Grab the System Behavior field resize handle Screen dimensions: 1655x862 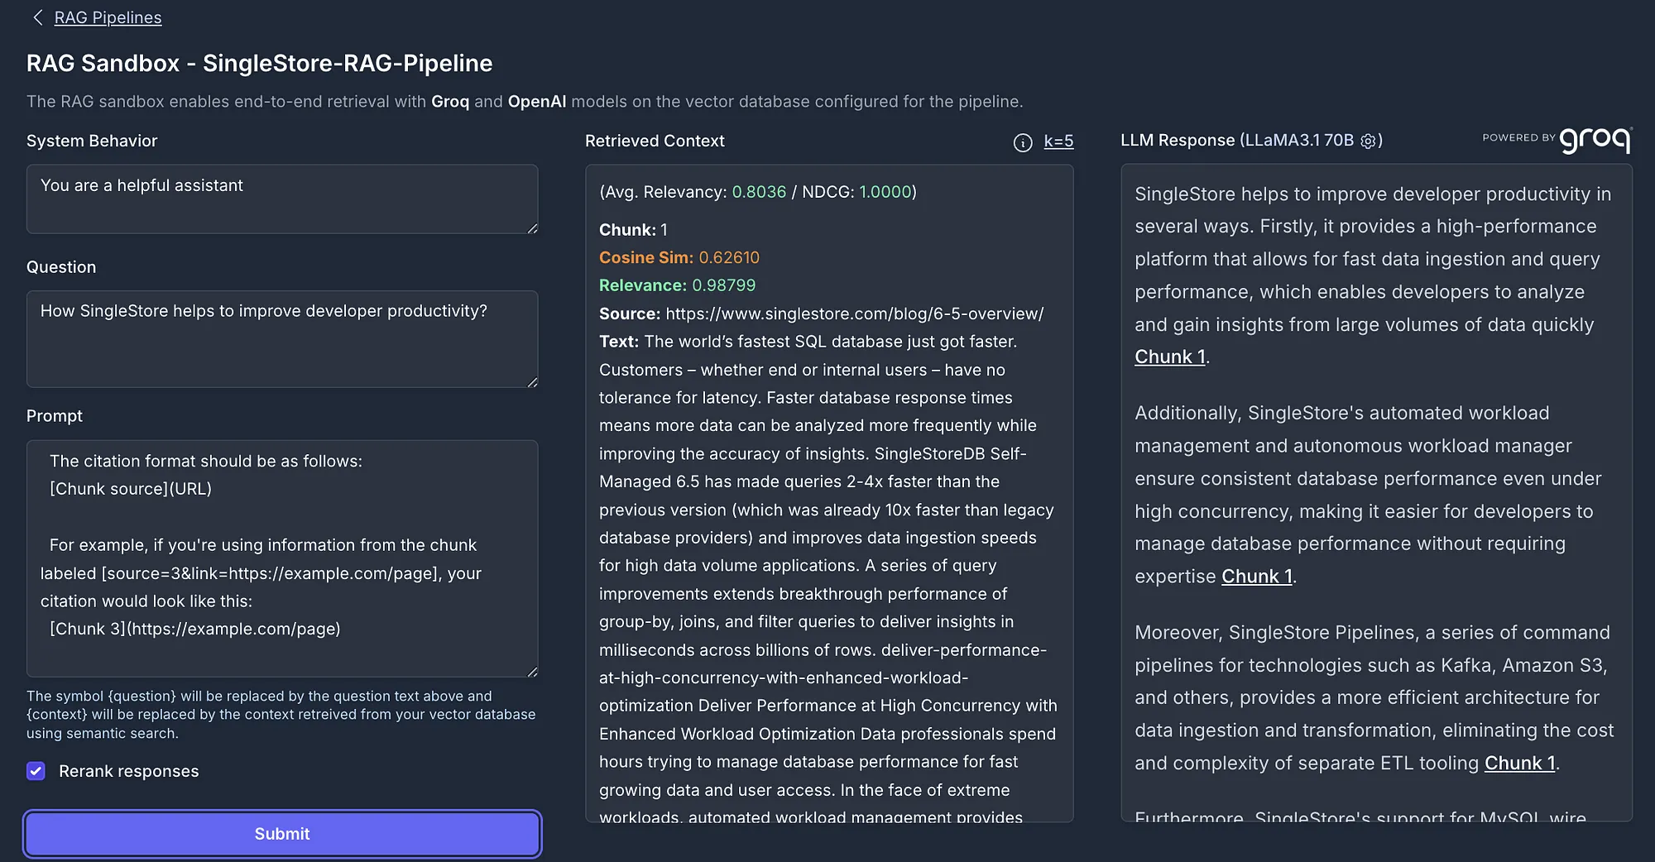[532, 227]
